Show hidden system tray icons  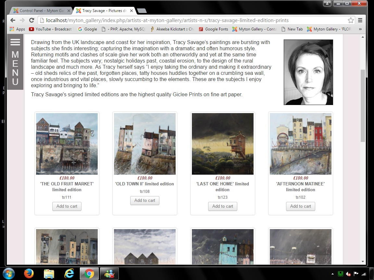[332, 274]
